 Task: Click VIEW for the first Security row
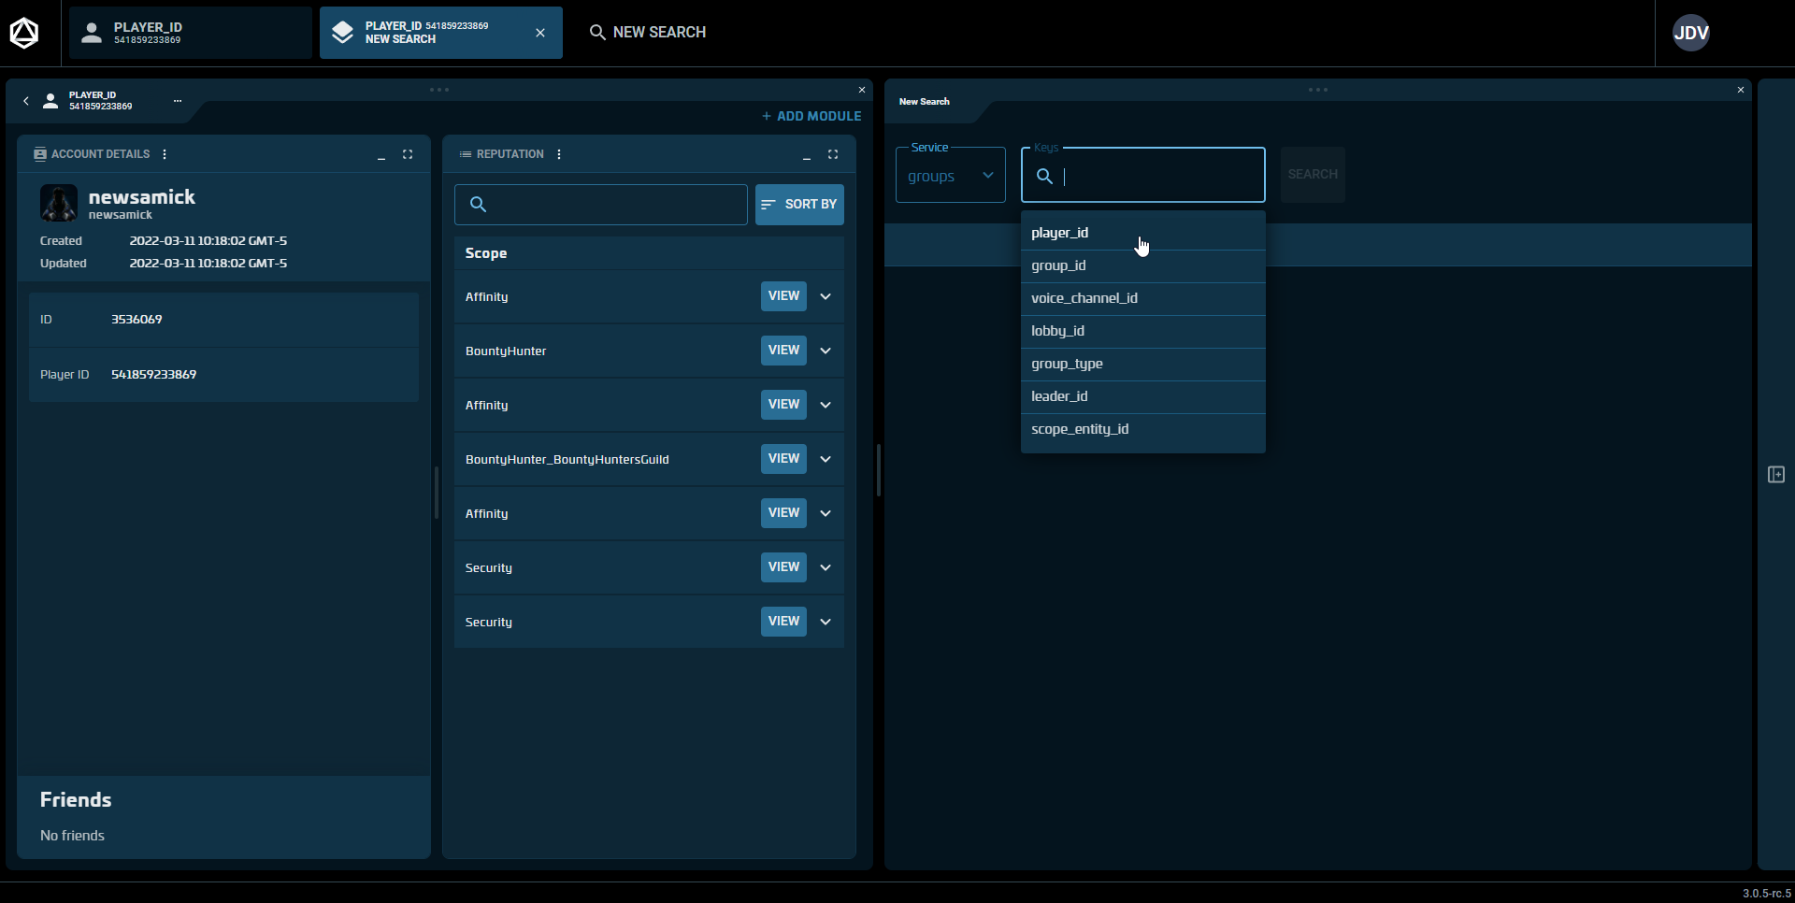point(783,567)
